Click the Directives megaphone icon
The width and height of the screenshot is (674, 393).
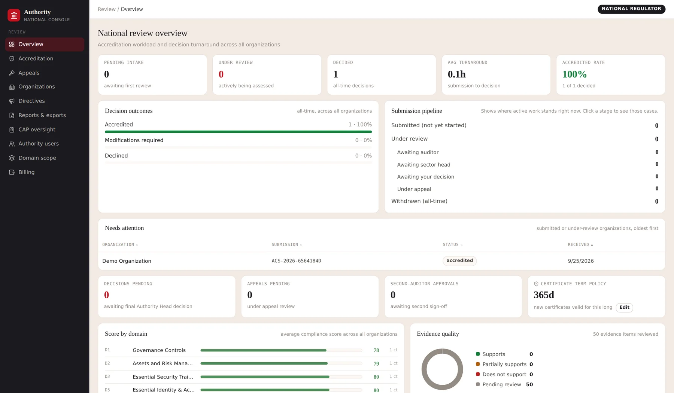click(12, 101)
